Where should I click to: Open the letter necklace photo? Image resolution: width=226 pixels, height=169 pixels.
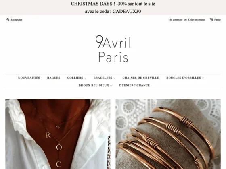coord(58,134)
